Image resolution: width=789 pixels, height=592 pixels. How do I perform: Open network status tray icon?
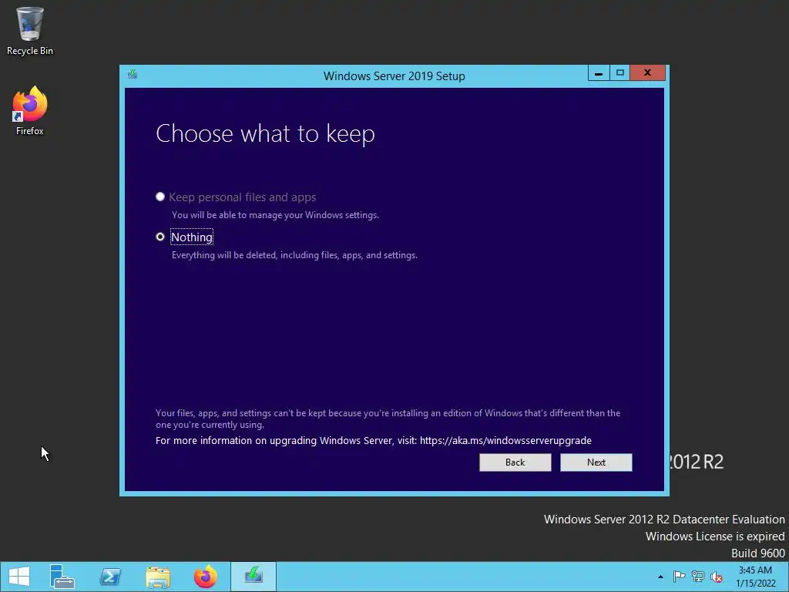(x=698, y=577)
